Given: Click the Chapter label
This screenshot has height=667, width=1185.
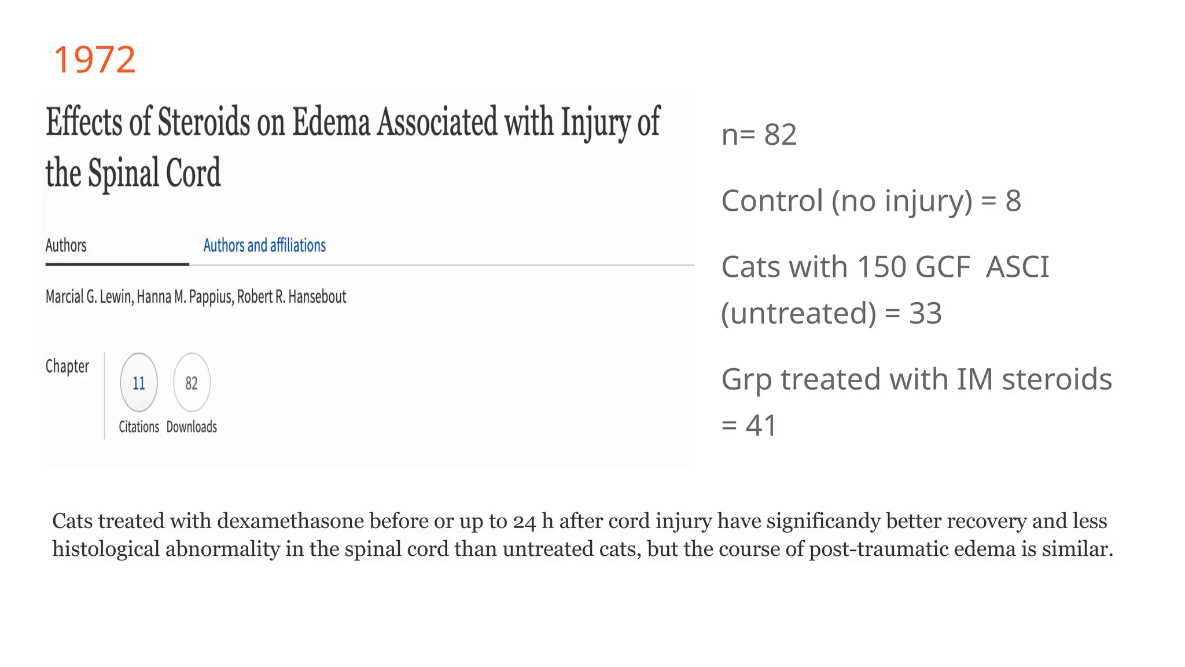Looking at the screenshot, I should pyautogui.click(x=67, y=367).
